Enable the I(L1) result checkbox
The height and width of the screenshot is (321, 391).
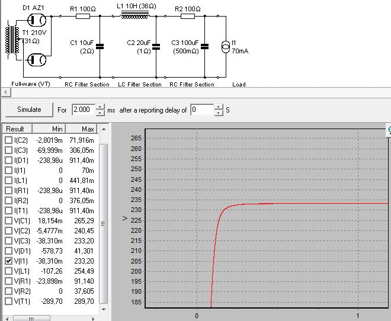click(x=8, y=181)
